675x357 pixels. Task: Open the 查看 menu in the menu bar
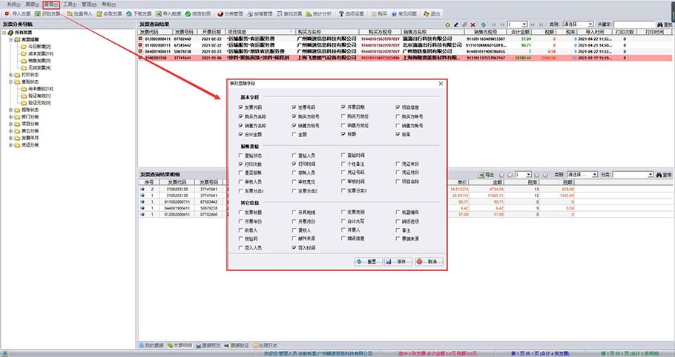tap(50, 4)
